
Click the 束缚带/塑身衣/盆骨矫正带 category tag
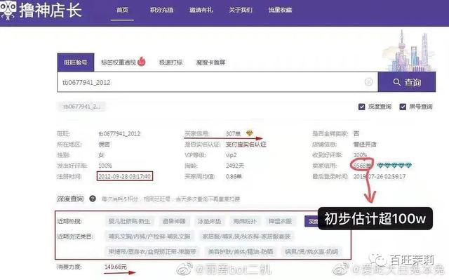[x=152, y=252]
